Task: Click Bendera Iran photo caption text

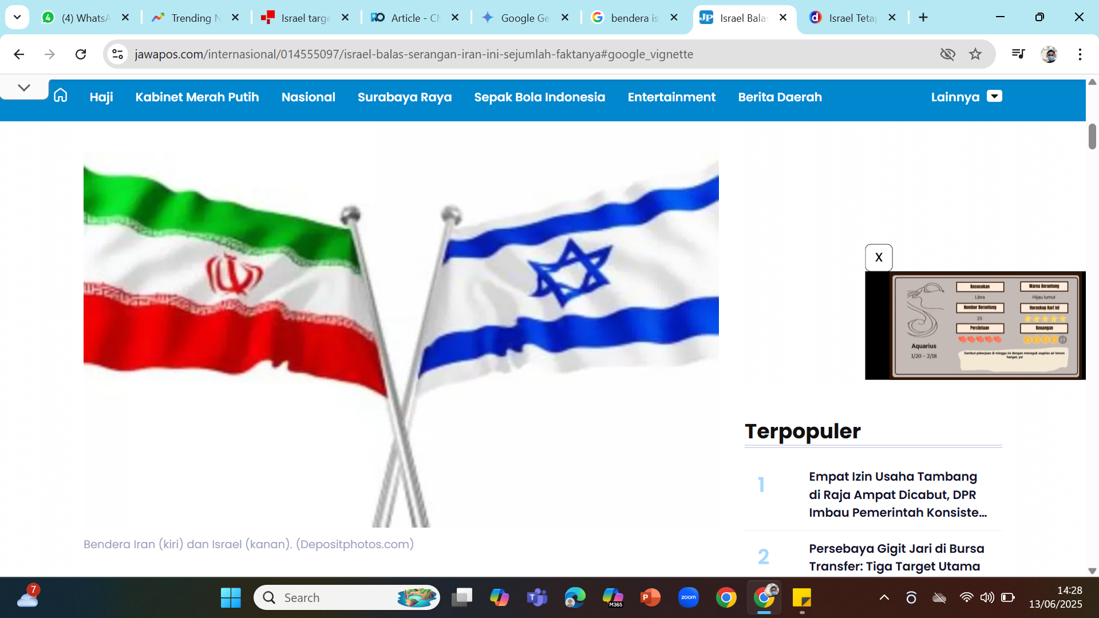Action: 248,544
